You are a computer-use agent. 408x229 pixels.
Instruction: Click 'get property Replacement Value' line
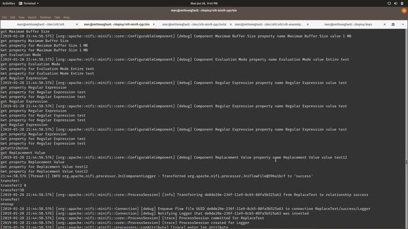tap(33, 162)
